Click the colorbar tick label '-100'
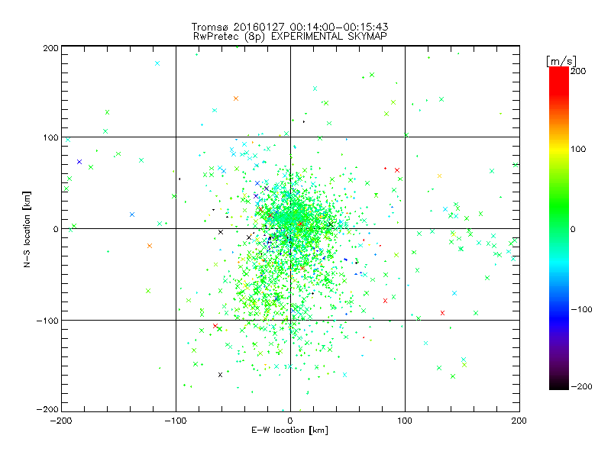 581,310
